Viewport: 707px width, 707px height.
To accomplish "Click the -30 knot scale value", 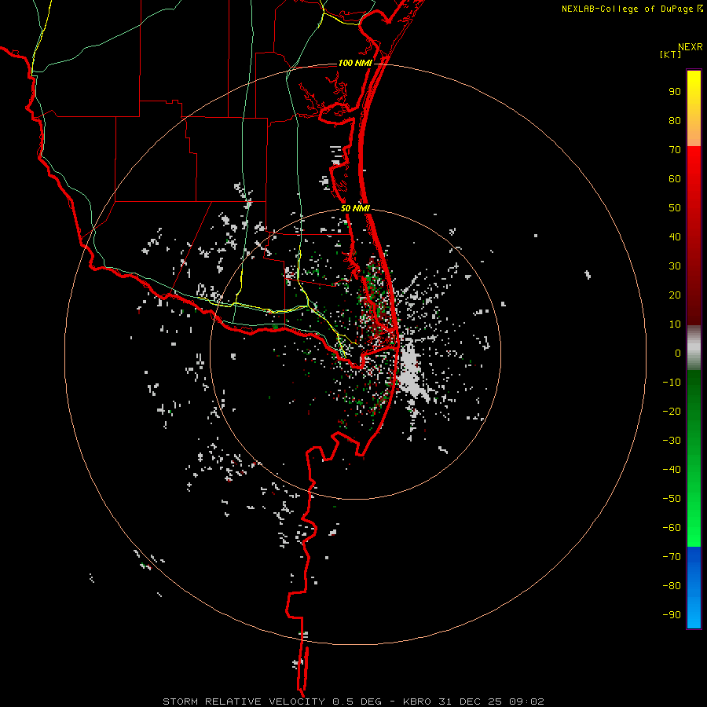I will point(672,441).
